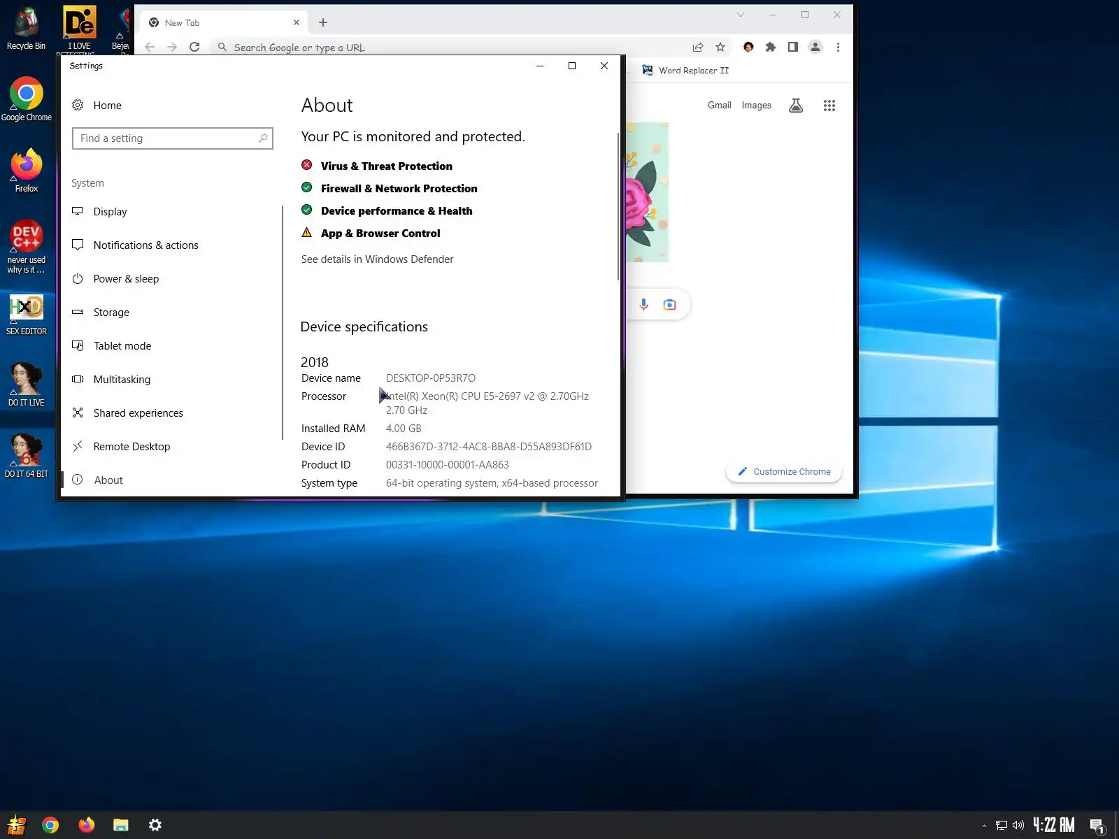Open Recycle Bin desktop icon

click(26, 29)
